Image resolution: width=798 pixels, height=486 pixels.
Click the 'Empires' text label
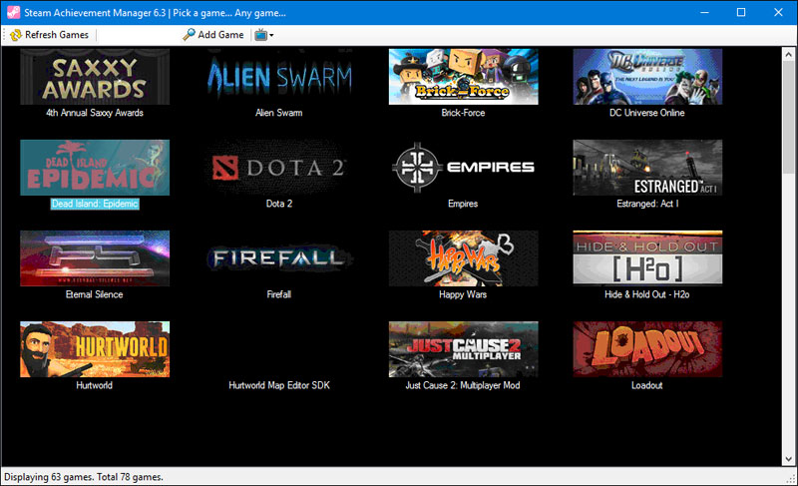(463, 204)
